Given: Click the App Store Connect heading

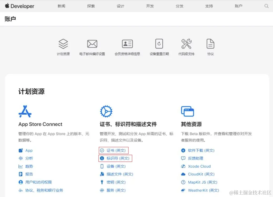Looking at the screenshot, I should pos(40,124).
